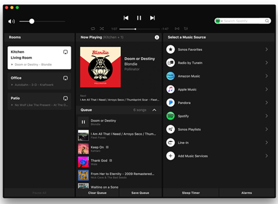Click the Save Queue button
Screen dimensions: 278x204
(x=140, y=193)
